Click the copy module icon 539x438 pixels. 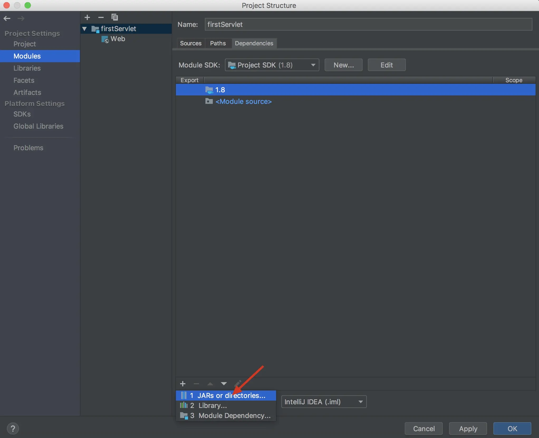click(x=114, y=17)
